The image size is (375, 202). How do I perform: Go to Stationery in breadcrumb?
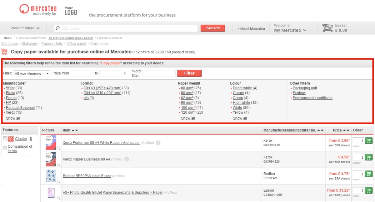(x=29, y=44)
